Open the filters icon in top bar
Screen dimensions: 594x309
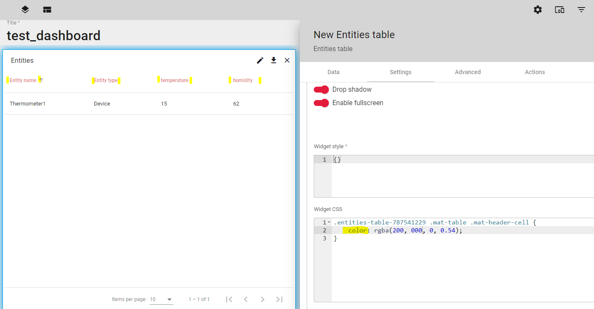coord(581,10)
